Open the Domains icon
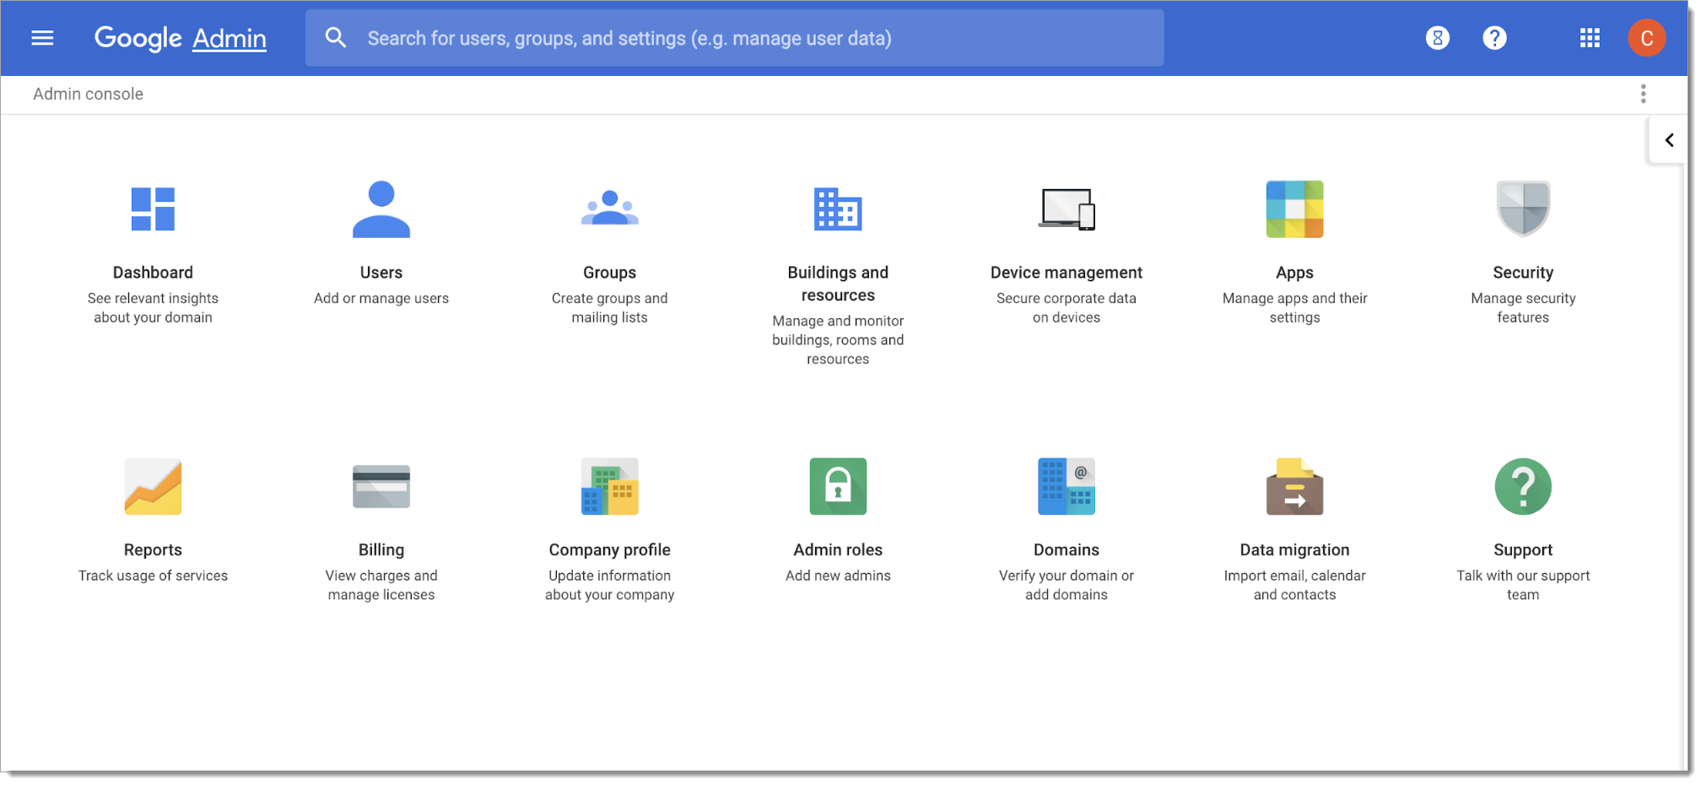This screenshot has width=1701, height=785. point(1066,486)
